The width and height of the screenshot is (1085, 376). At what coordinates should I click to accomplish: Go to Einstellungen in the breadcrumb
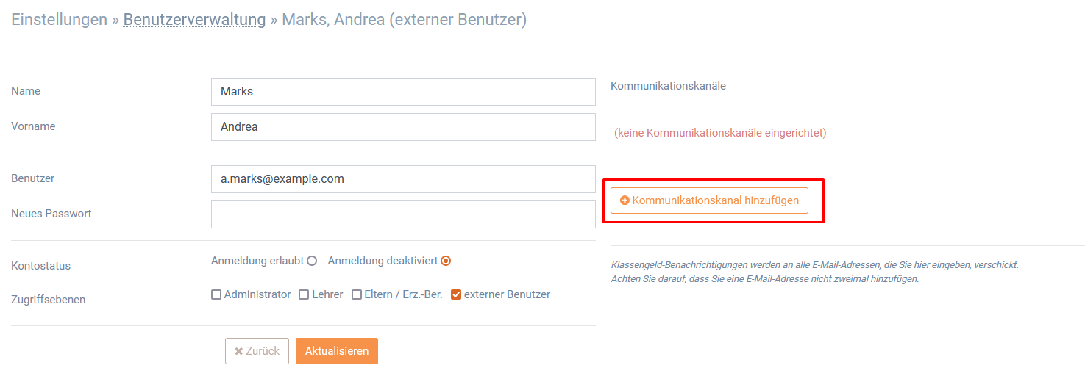60,19
